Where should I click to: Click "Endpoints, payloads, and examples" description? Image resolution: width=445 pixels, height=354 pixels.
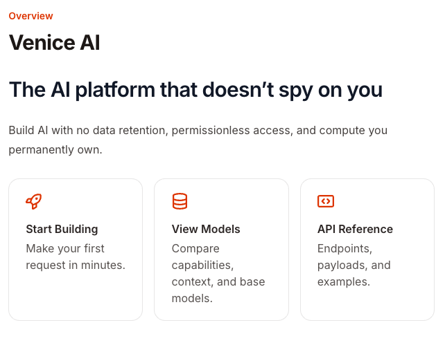354,265
